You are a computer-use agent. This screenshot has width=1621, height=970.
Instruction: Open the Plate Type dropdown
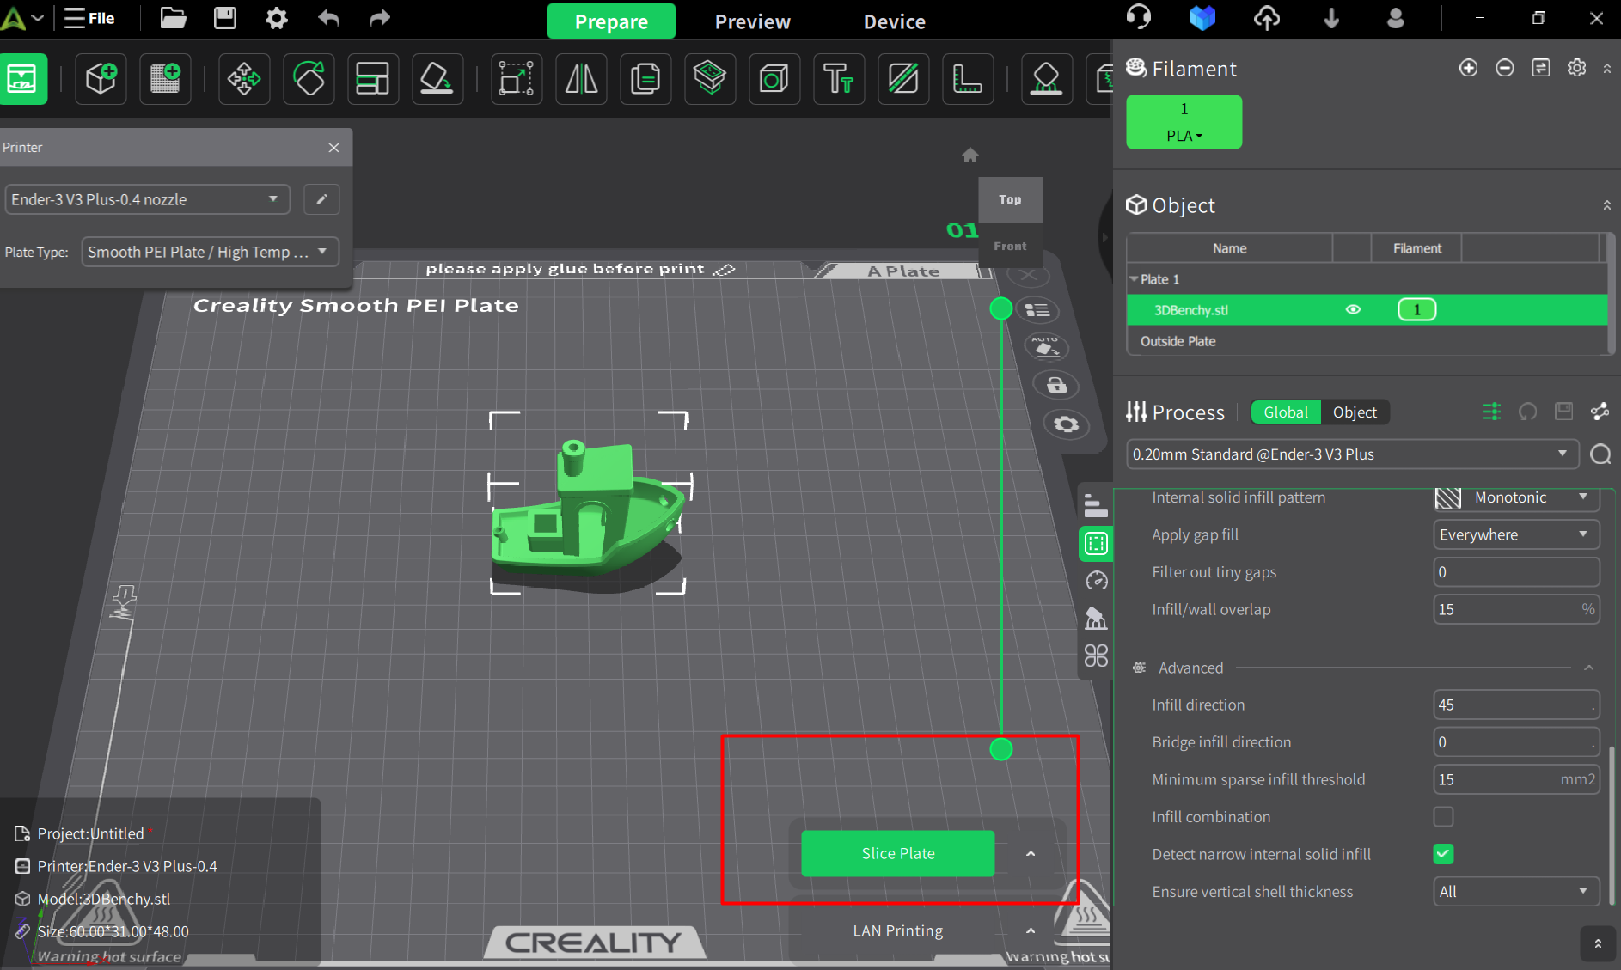point(210,252)
